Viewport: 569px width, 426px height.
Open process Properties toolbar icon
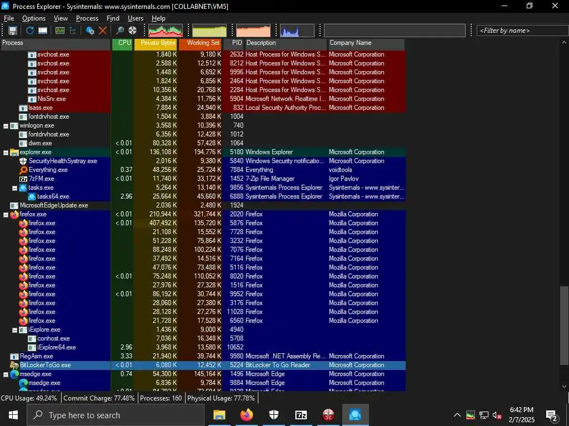(90, 31)
